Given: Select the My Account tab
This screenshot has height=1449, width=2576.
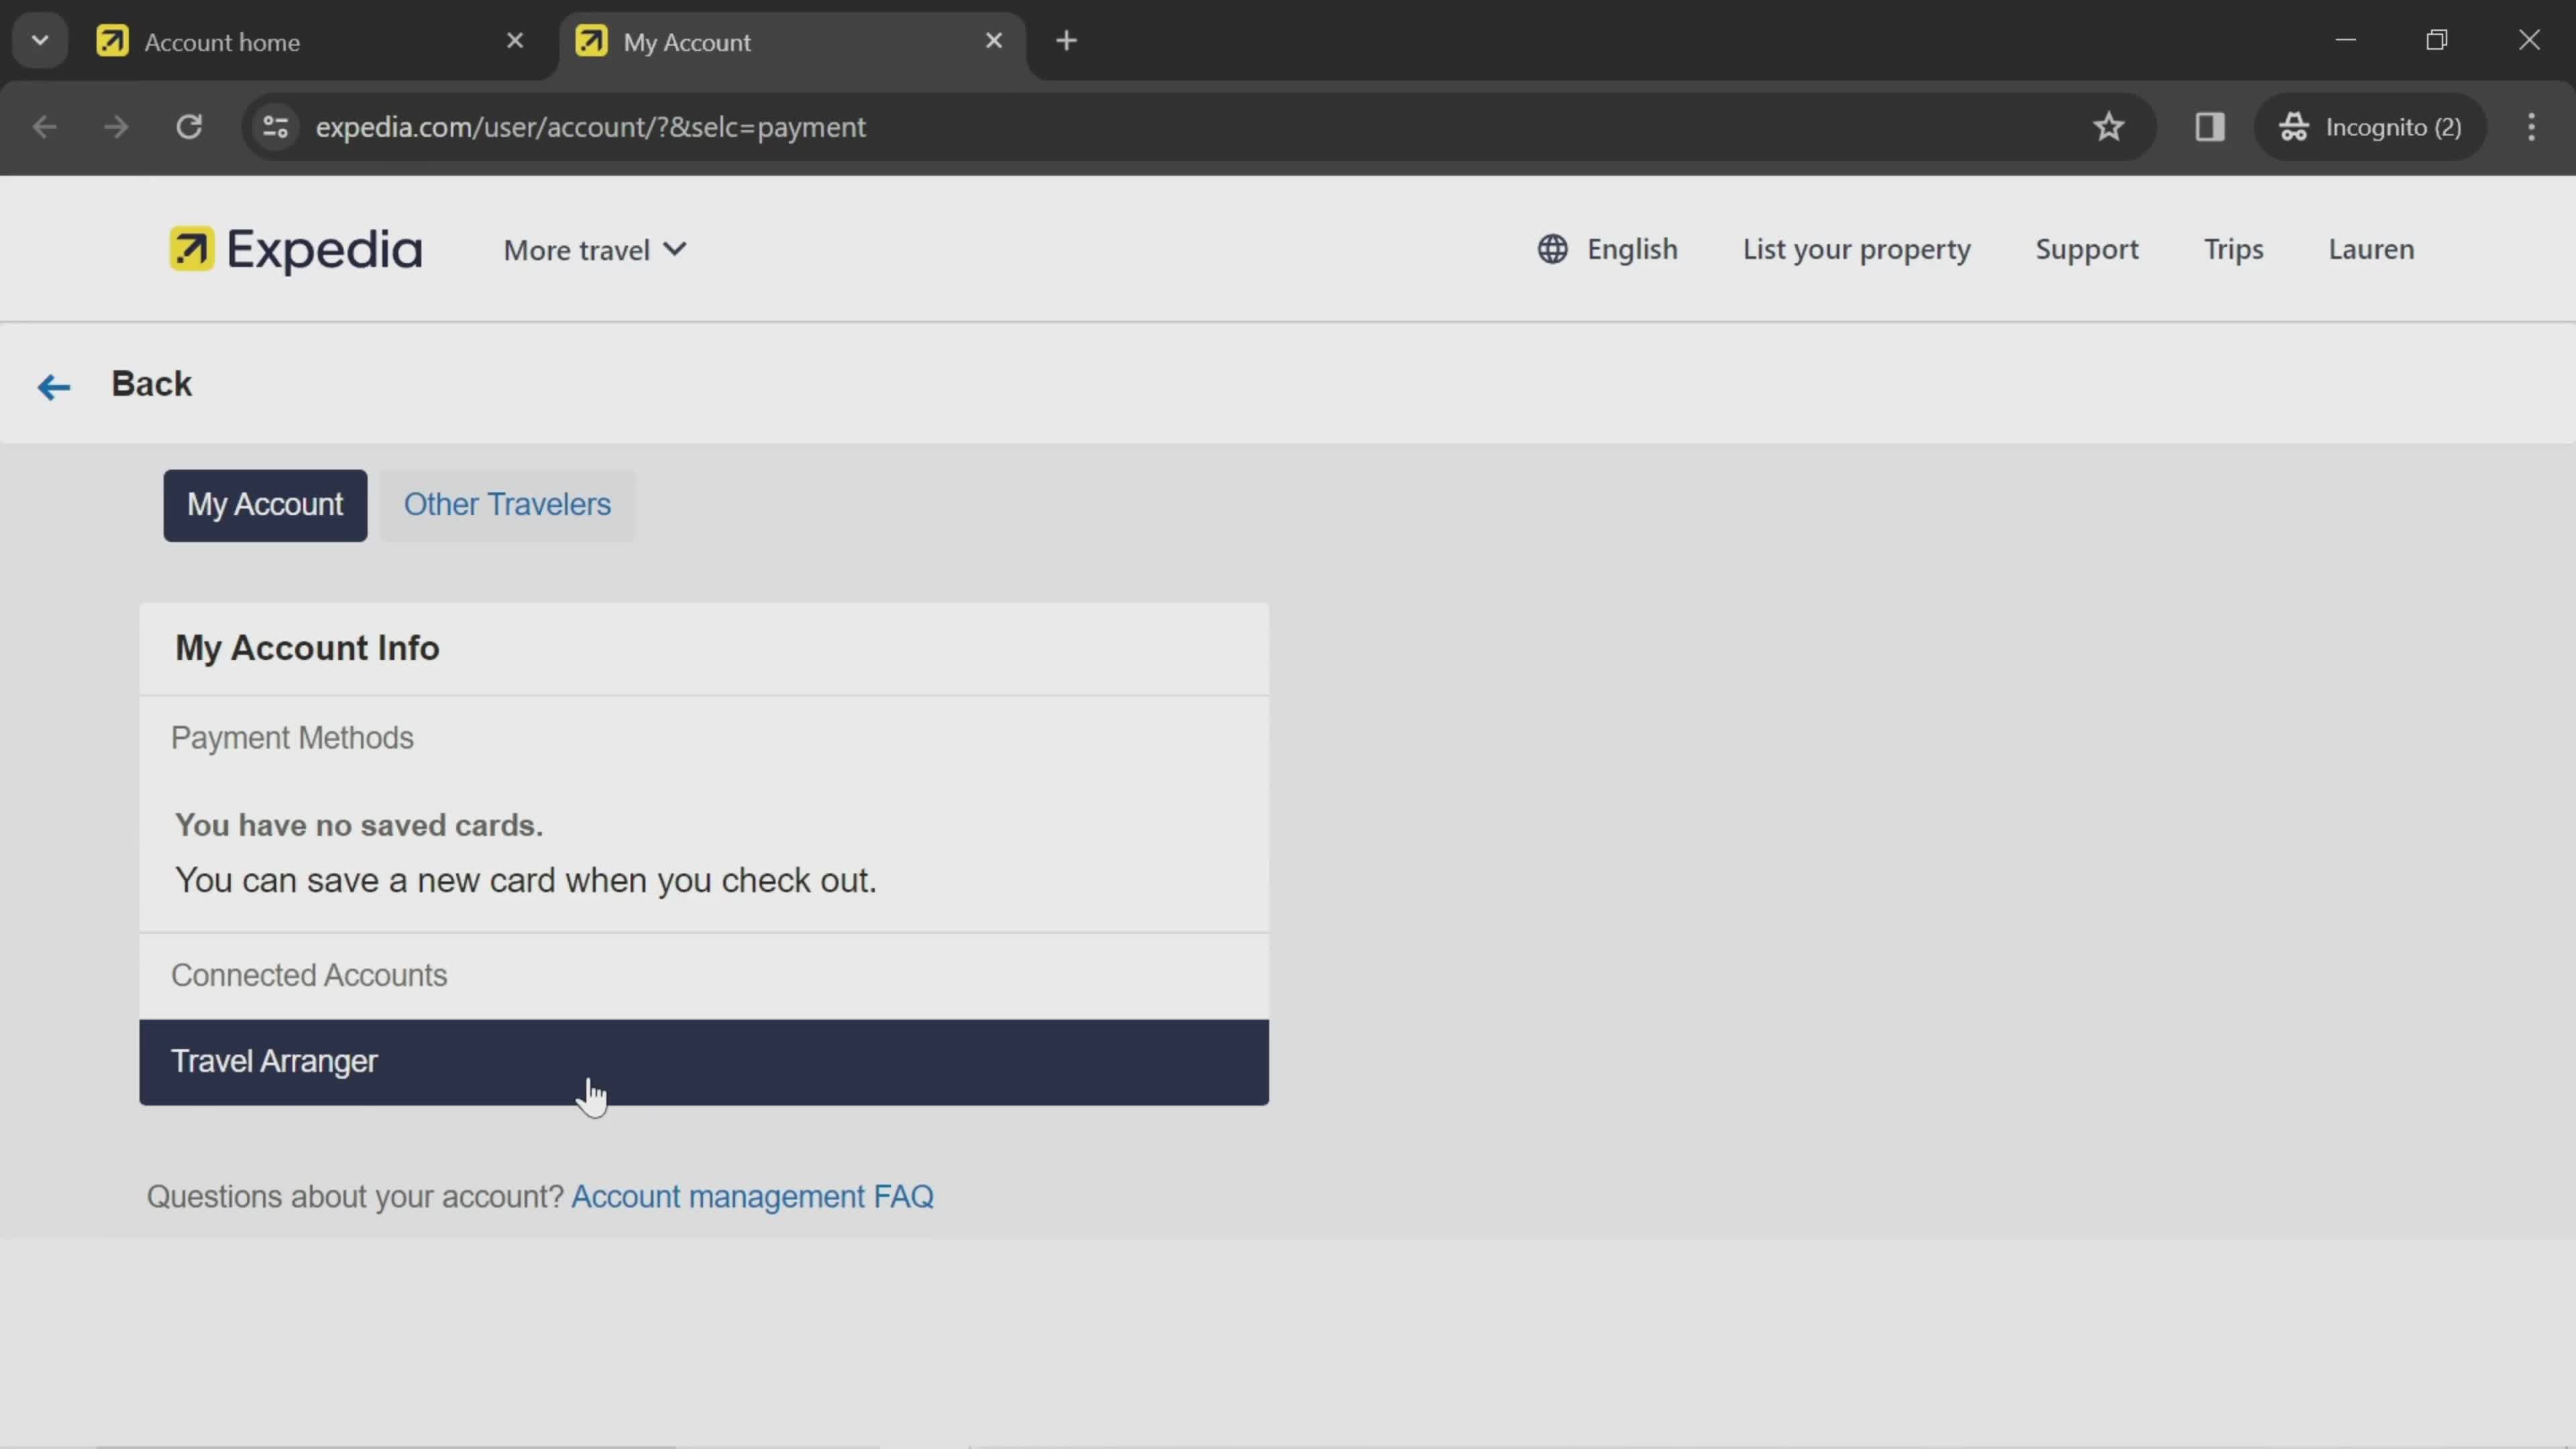Looking at the screenshot, I should (x=265, y=505).
